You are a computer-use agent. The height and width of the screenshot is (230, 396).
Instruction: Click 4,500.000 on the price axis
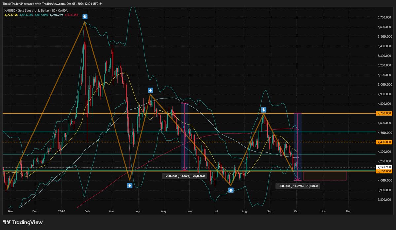tap(384, 133)
